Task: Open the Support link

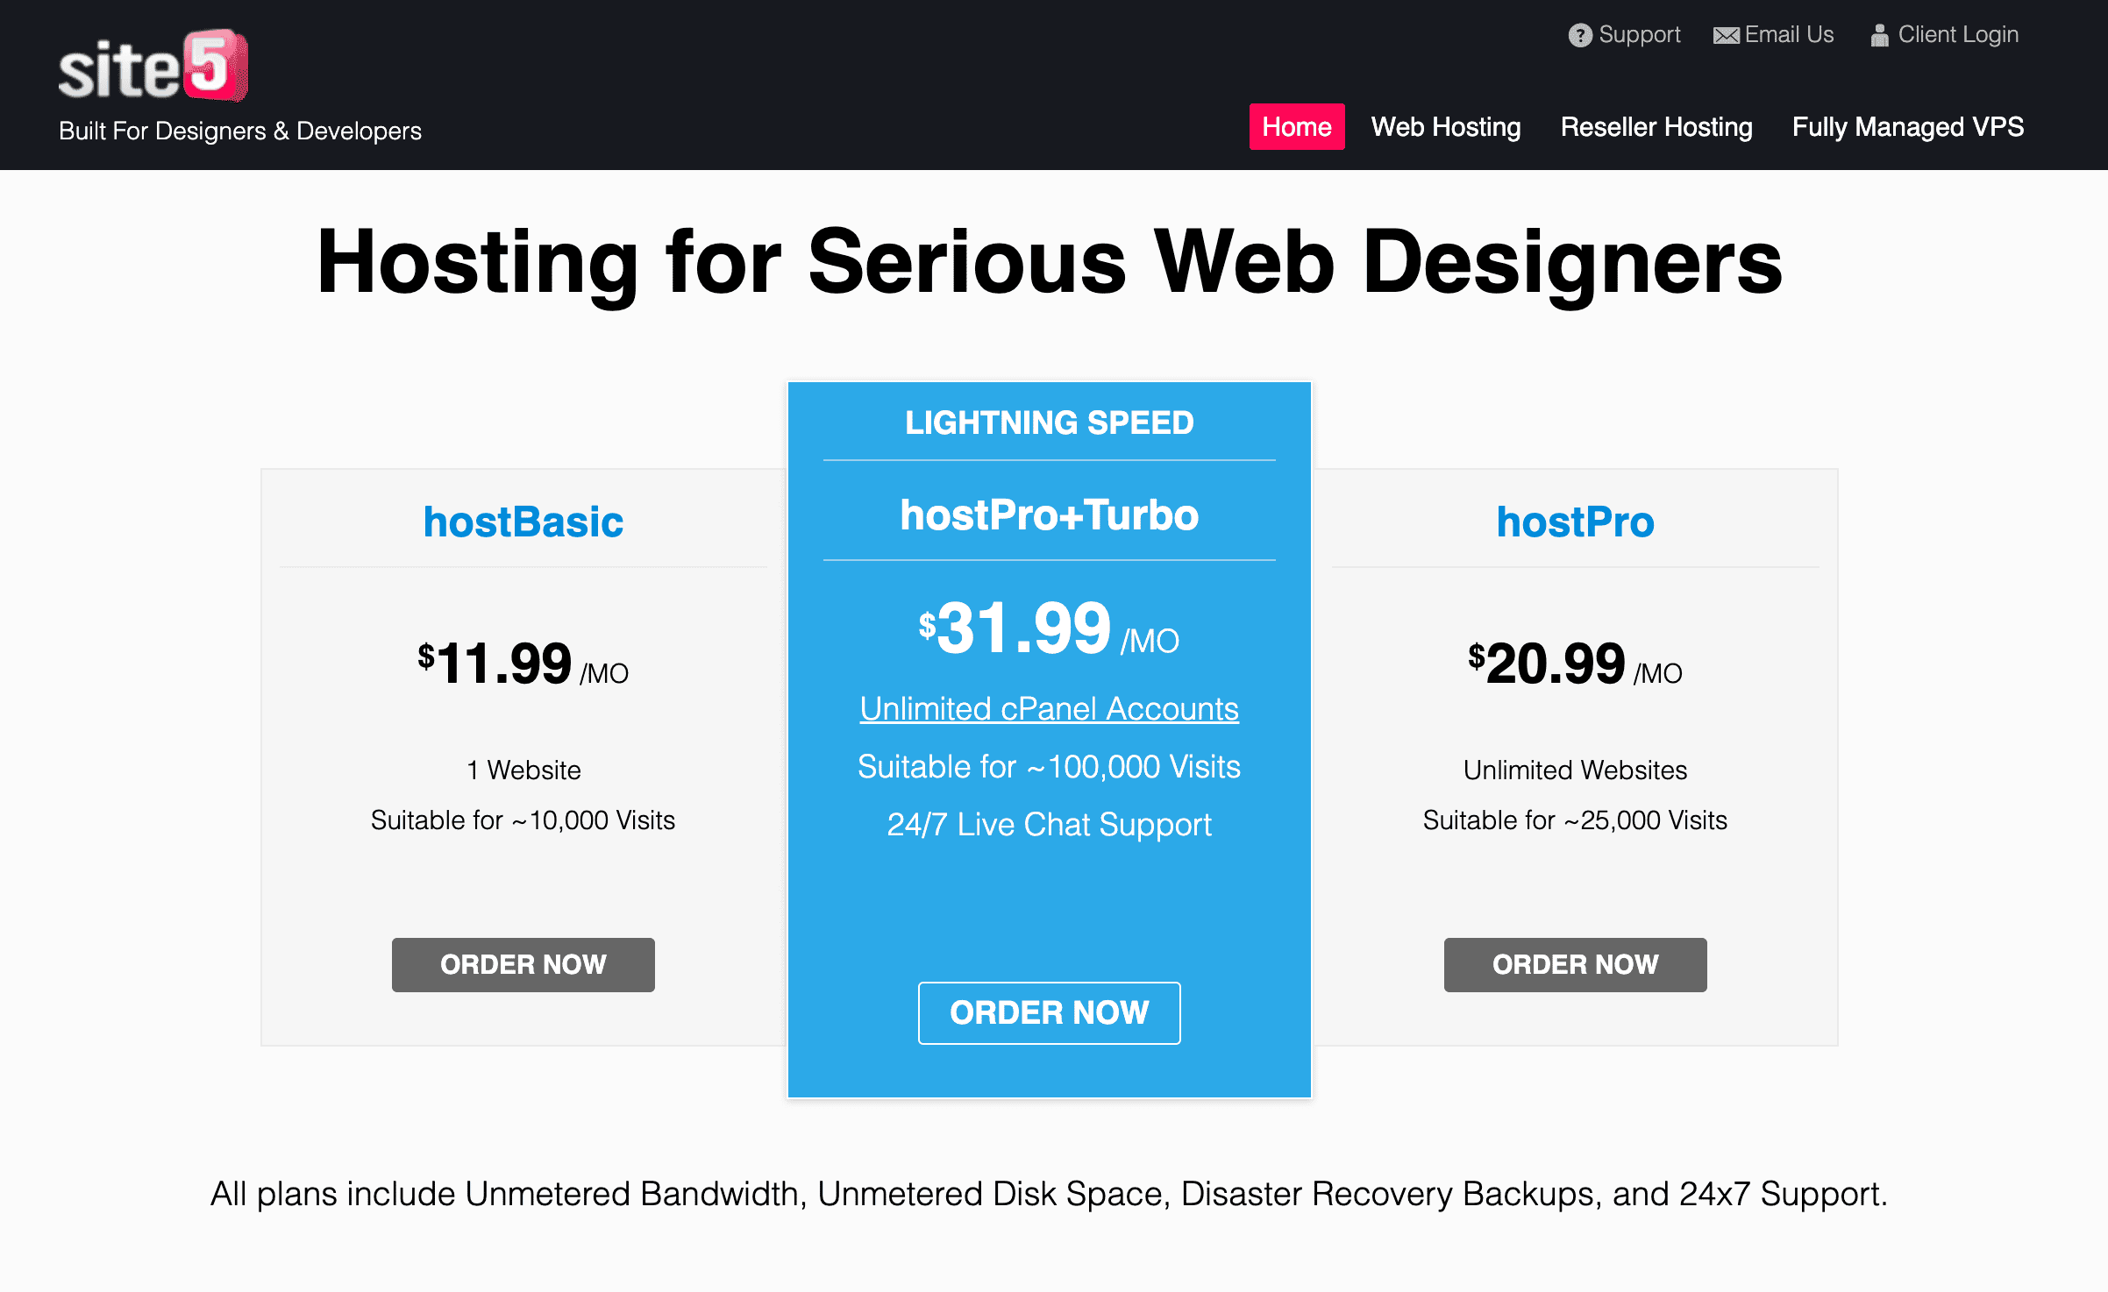Action: click(1639, 35)
